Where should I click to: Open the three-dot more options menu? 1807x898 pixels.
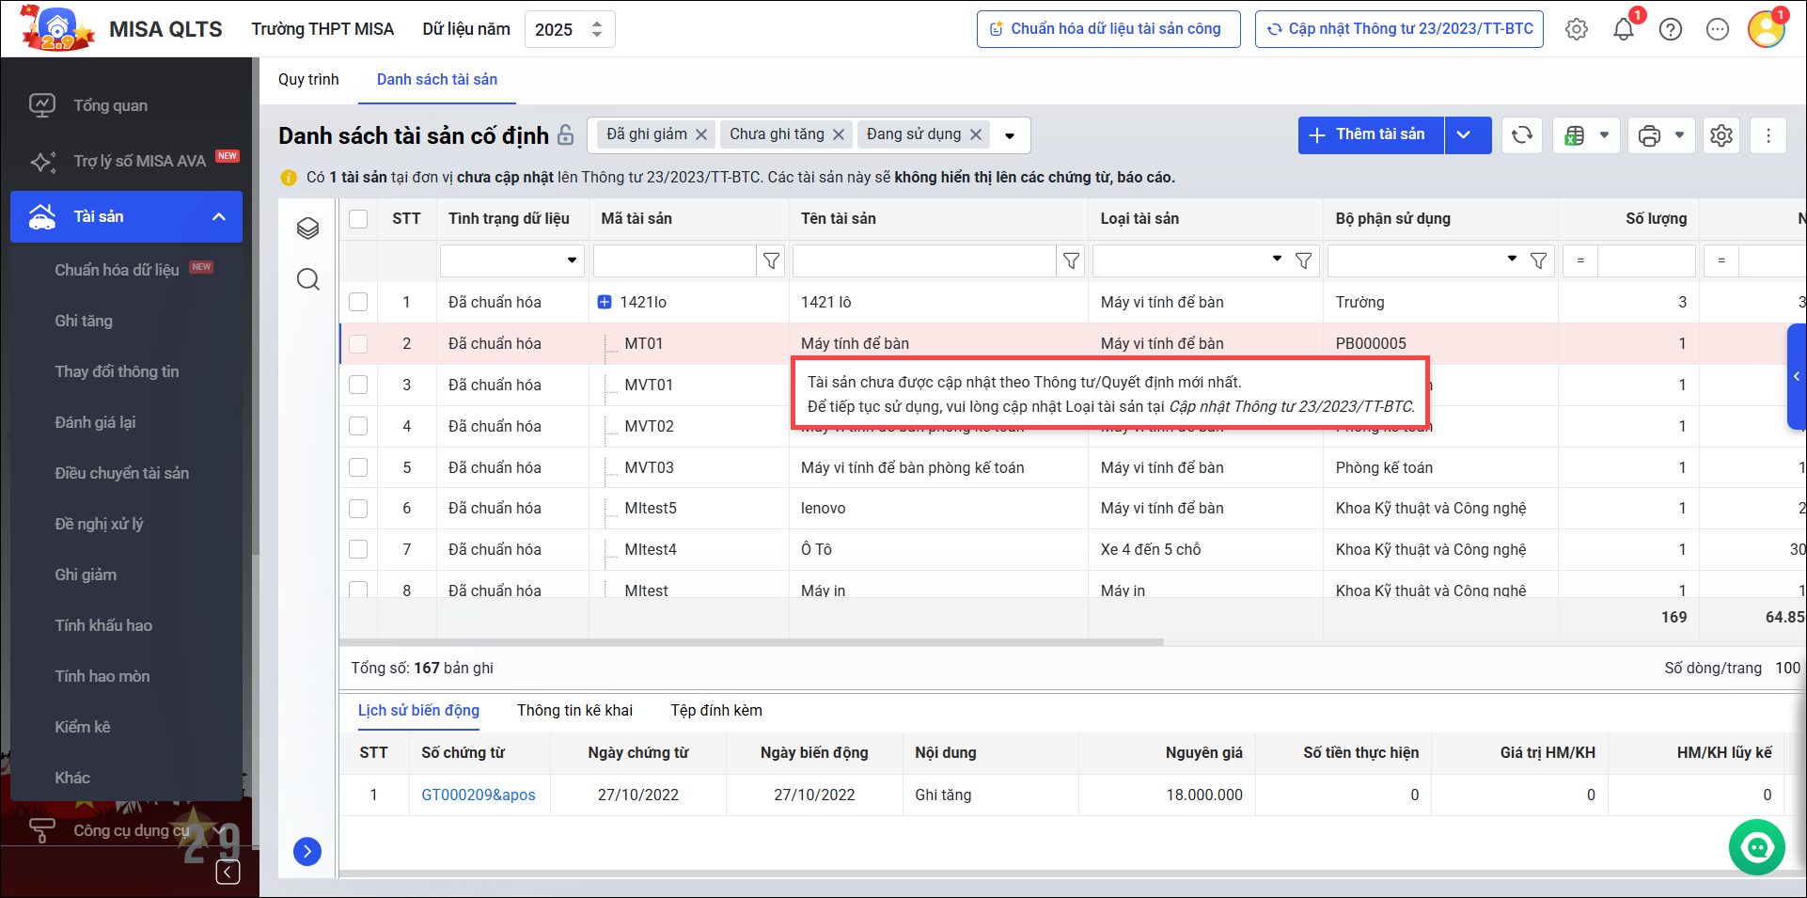click(x=1768, y=135)
